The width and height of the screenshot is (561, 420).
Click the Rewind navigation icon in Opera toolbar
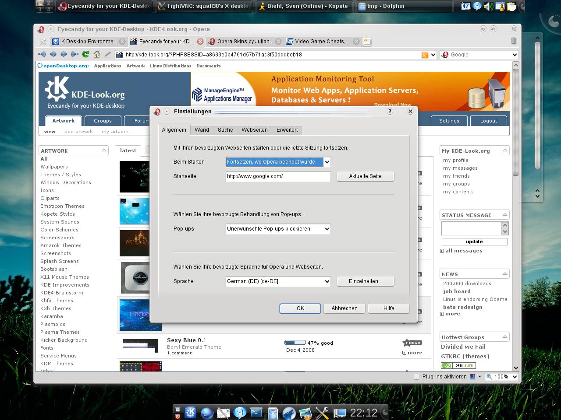click(x=42, y=54)
